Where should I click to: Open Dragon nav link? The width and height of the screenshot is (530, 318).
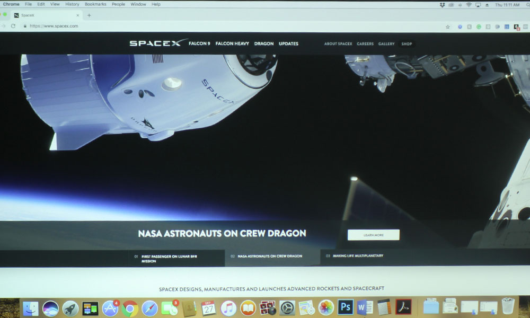coord(264,43)
